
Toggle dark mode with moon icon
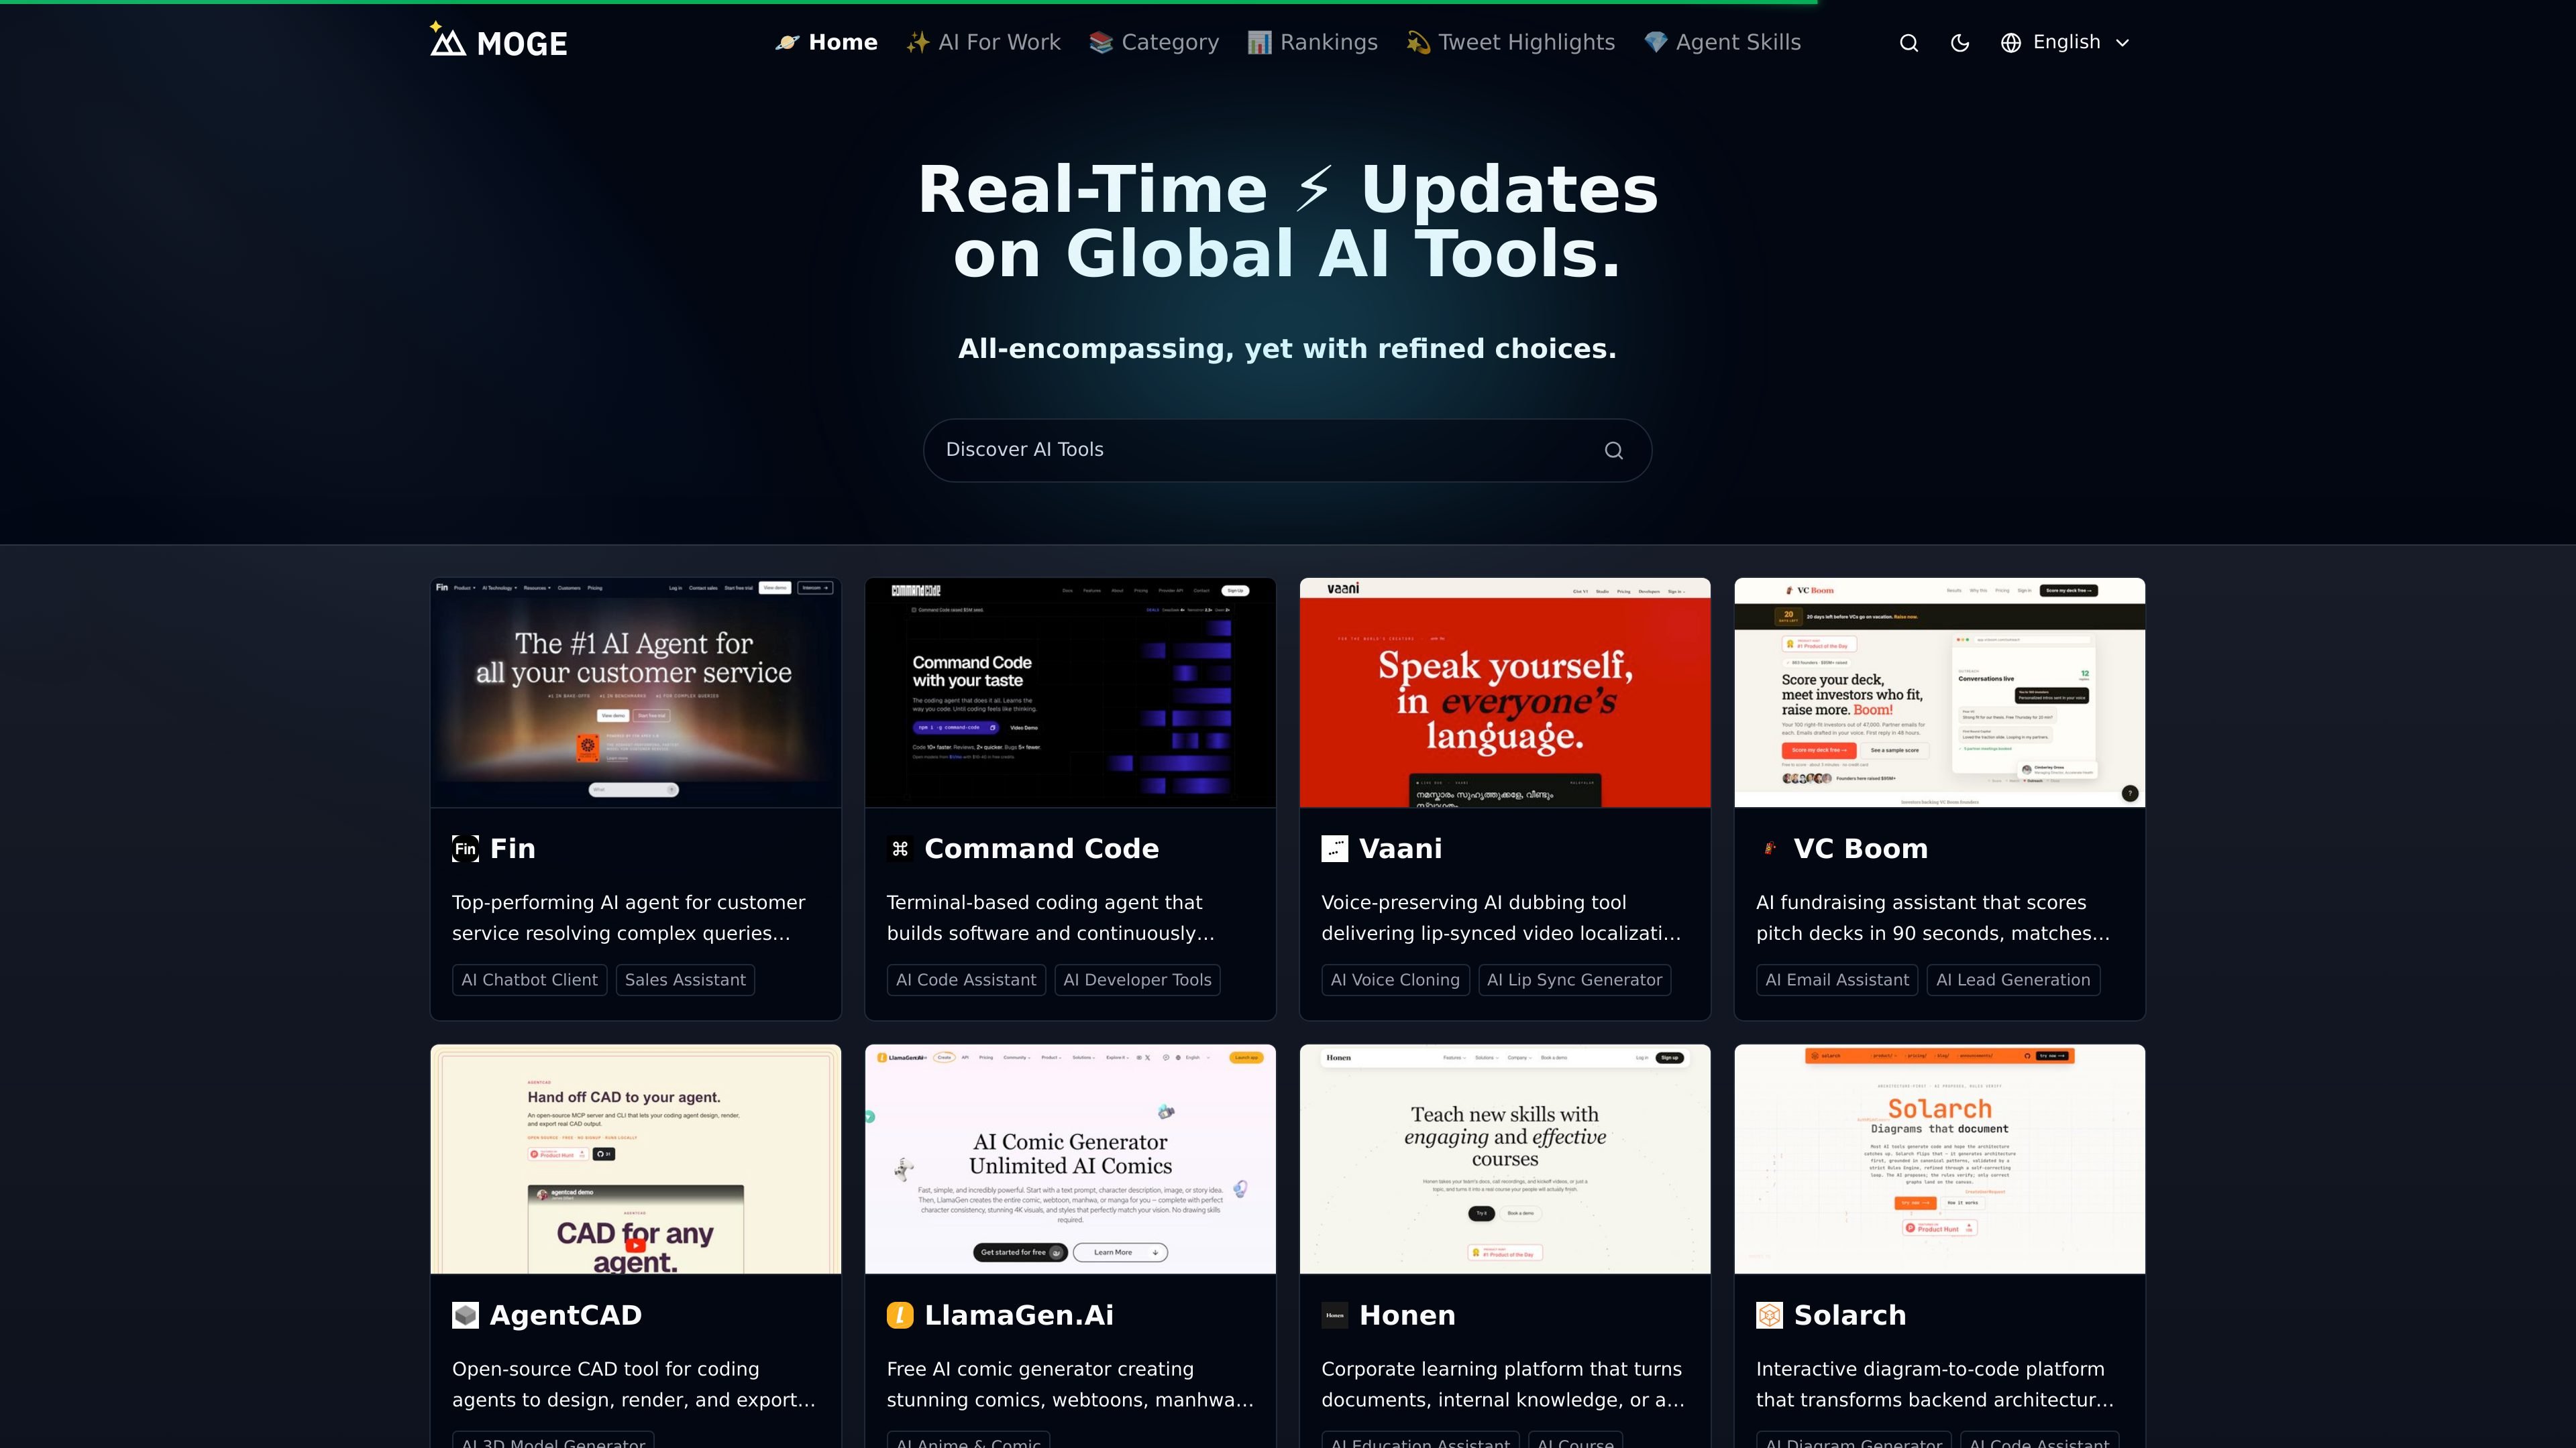coord(1960,43)
